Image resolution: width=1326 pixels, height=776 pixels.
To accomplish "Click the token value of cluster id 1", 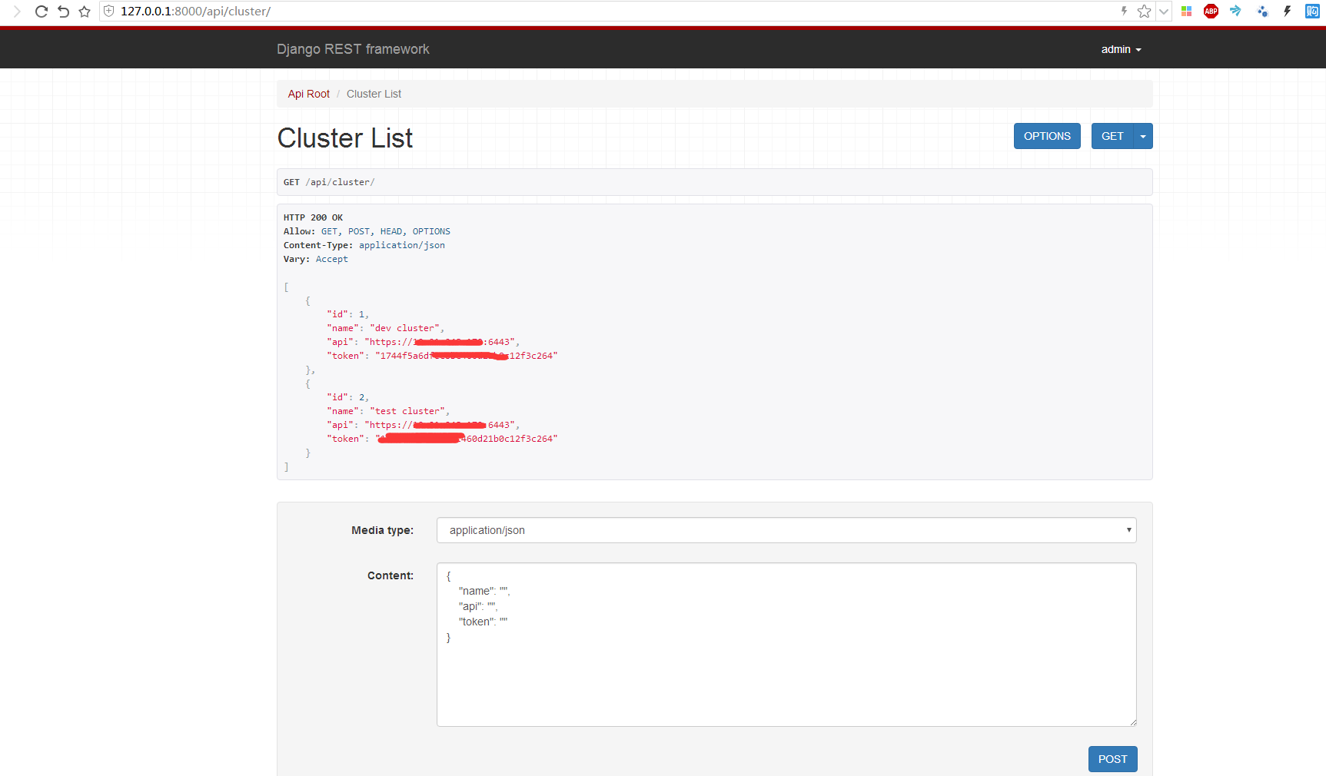I will click(466, 356).
